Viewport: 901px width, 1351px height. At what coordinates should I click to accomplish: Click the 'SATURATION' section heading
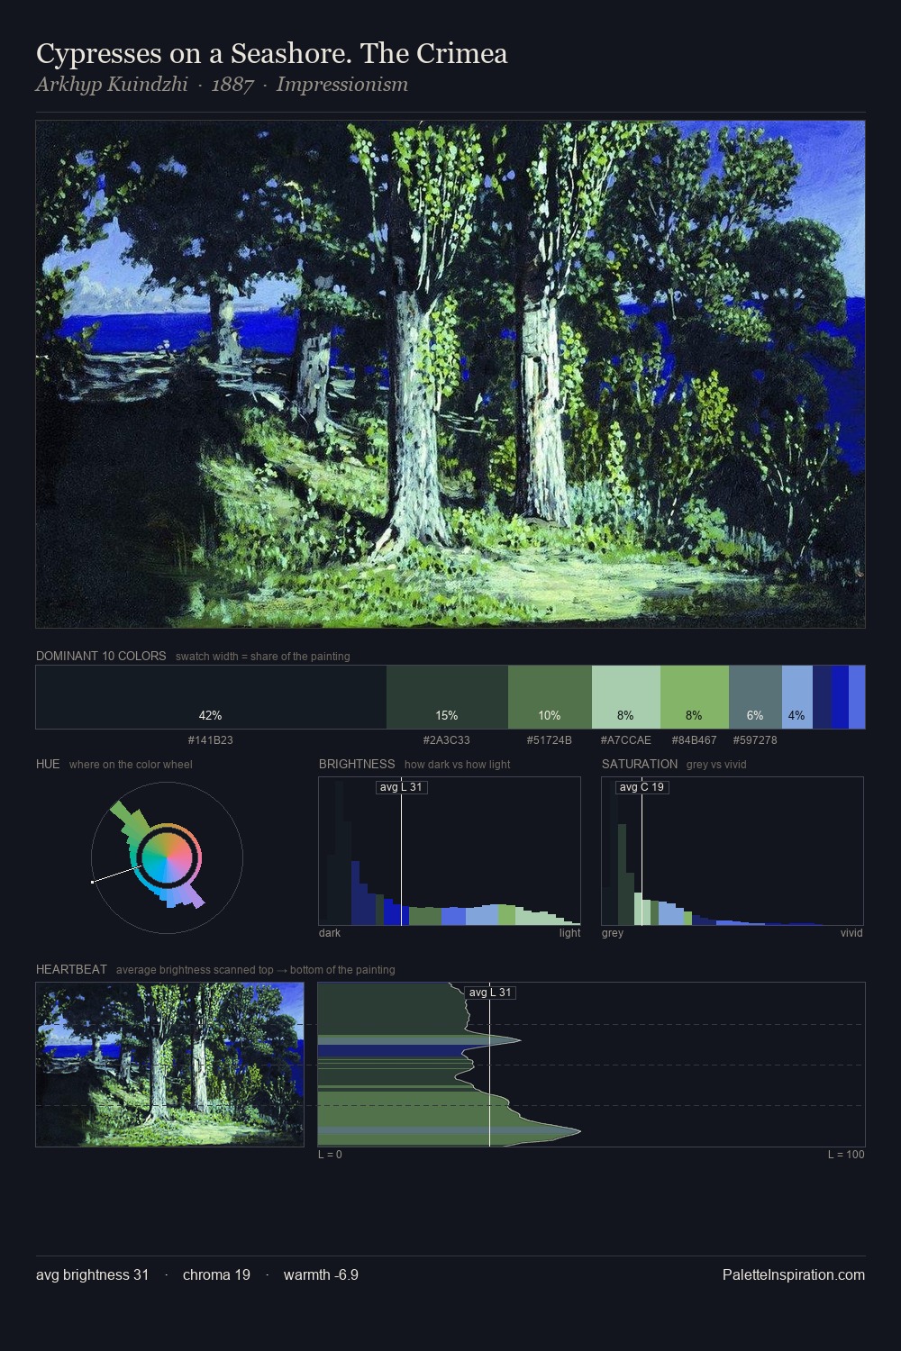click(x=640, y=764)
